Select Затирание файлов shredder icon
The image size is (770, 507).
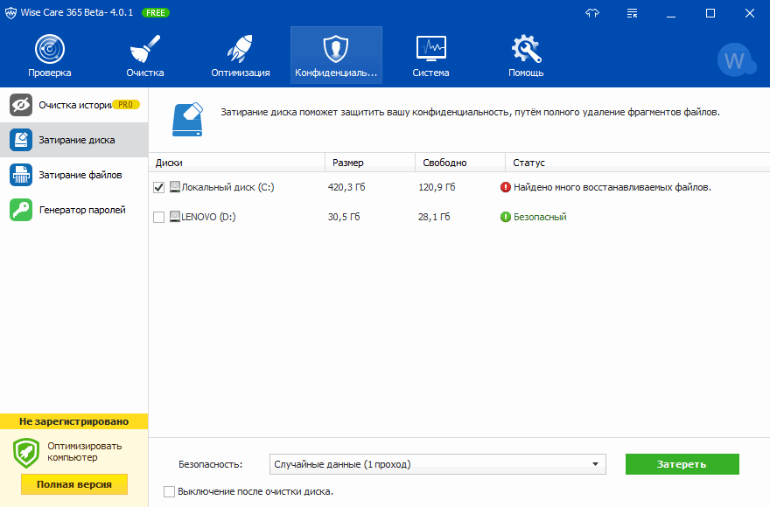click(x=21, y=175)
